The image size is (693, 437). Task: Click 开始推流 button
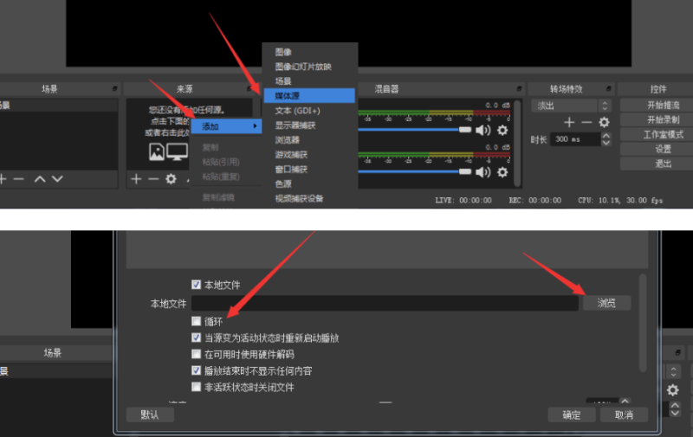tap(657, 105)
